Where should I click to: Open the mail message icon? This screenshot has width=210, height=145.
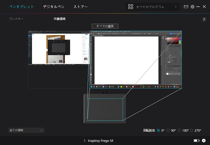click(x=186, y=7)
